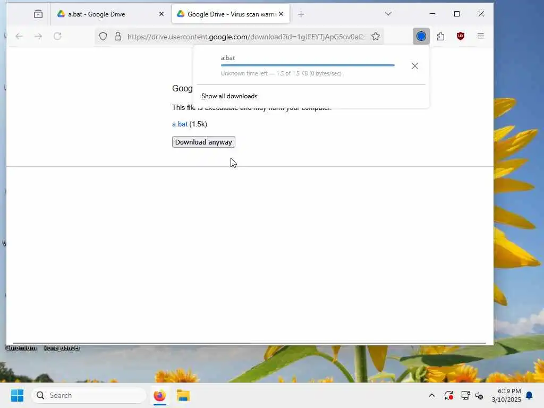Switch to the a.bat - Google Drive tab
Image resolution: width=544 pixels, height=408 pixels.
tap(110, 14)
